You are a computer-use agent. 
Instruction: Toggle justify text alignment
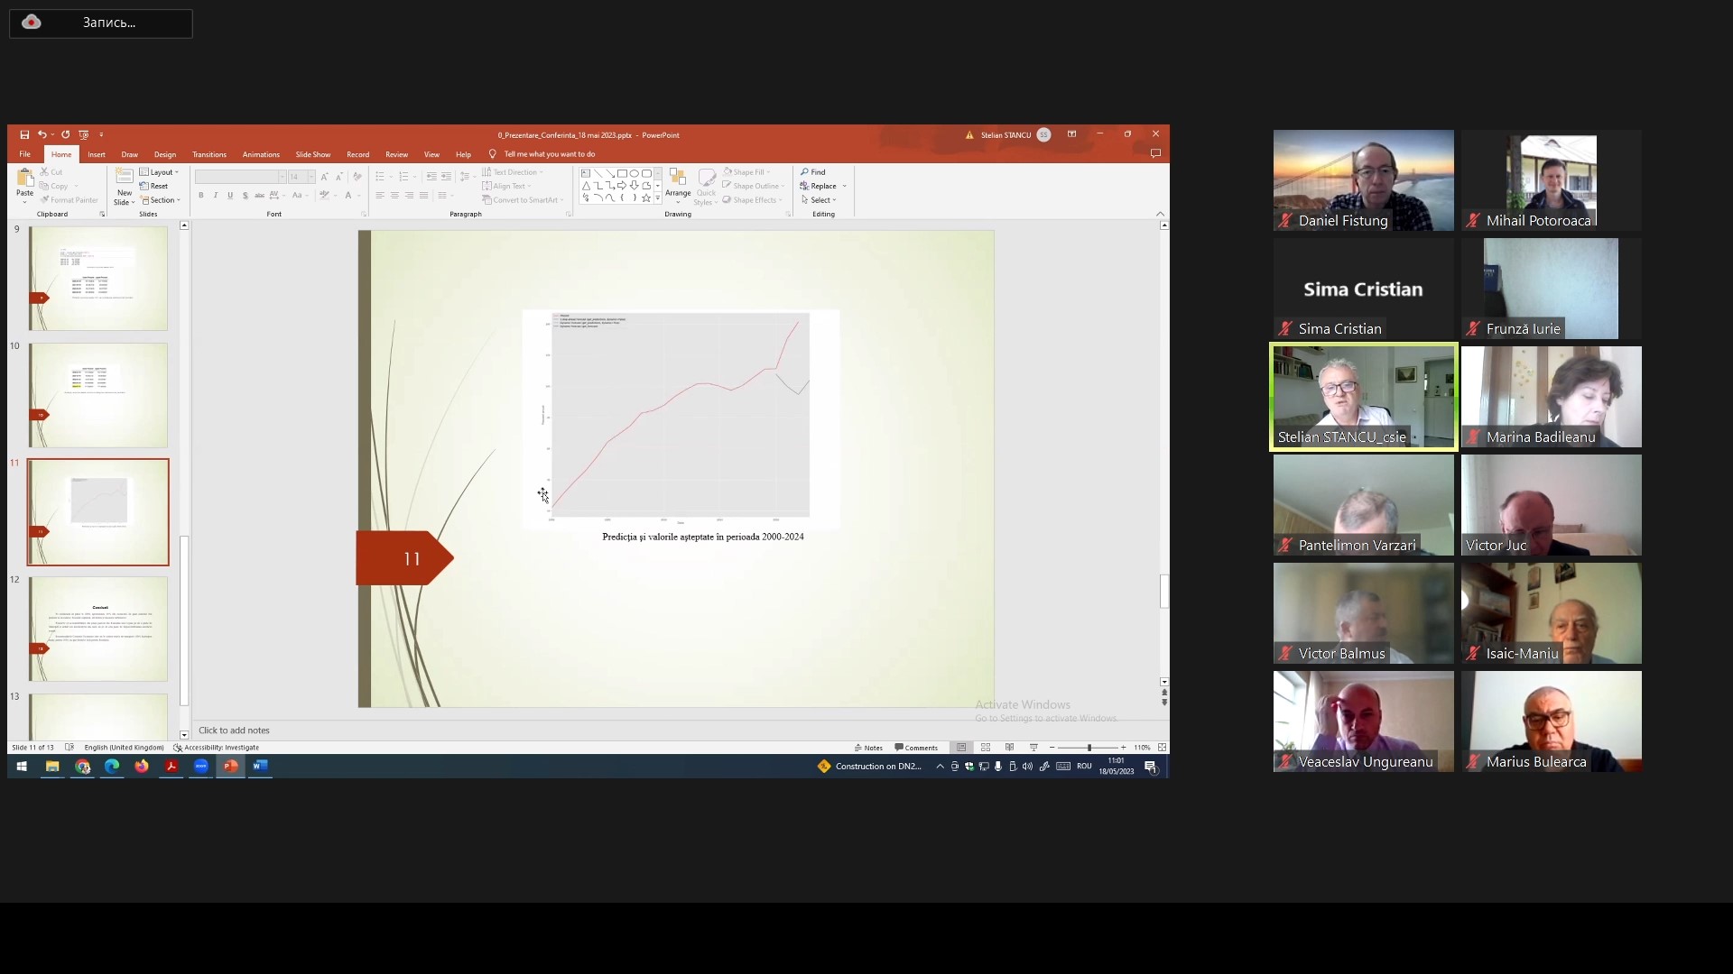click(x=424, y=196)
